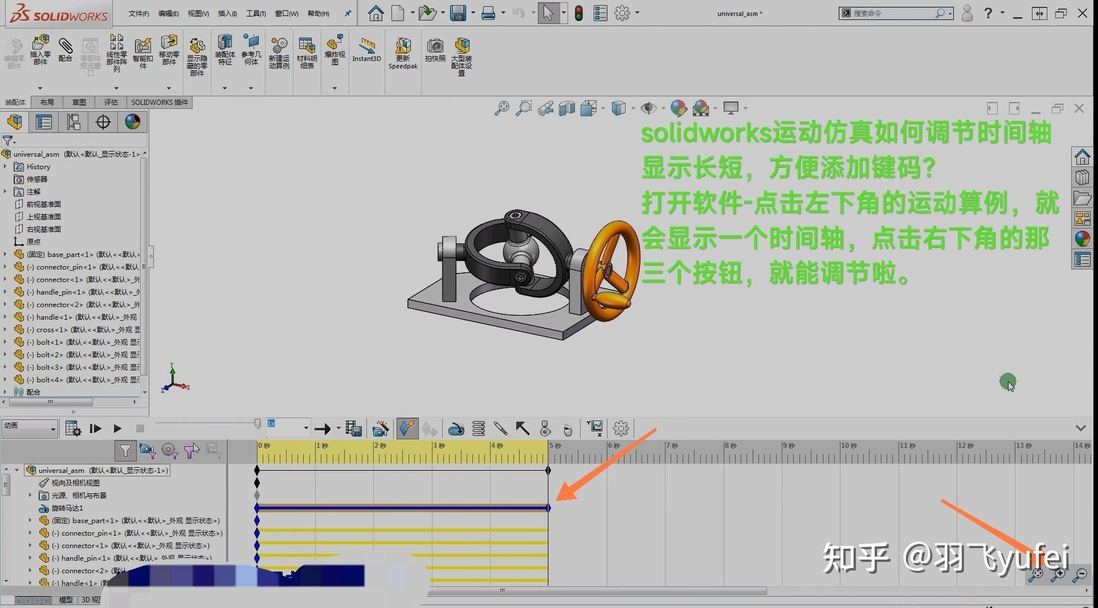Click the Home icon in top toolbar
Screen dimensions: 1098x608
[x=375, y=13]
